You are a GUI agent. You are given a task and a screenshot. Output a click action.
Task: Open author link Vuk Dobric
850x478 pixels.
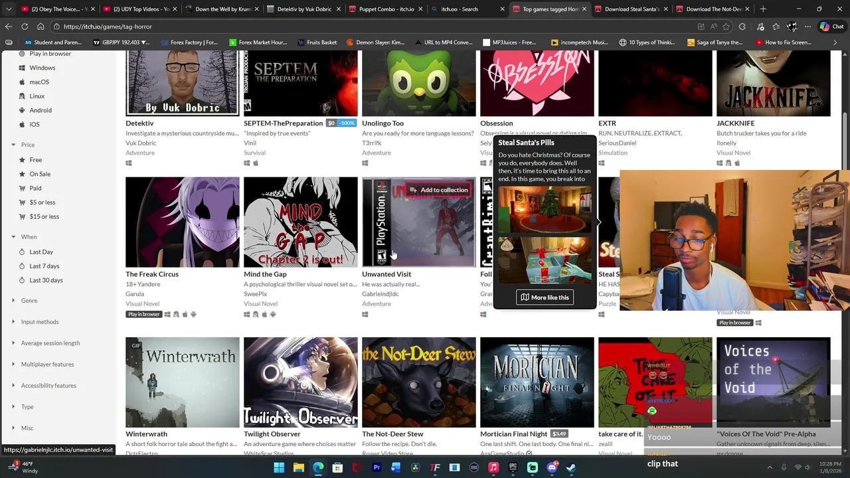(x=141, y=143)
